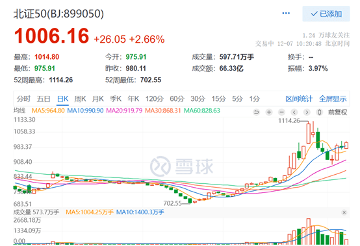Screen dimensions: 360x246
Task: Select the 月K tab
Action: pos(98,99)
